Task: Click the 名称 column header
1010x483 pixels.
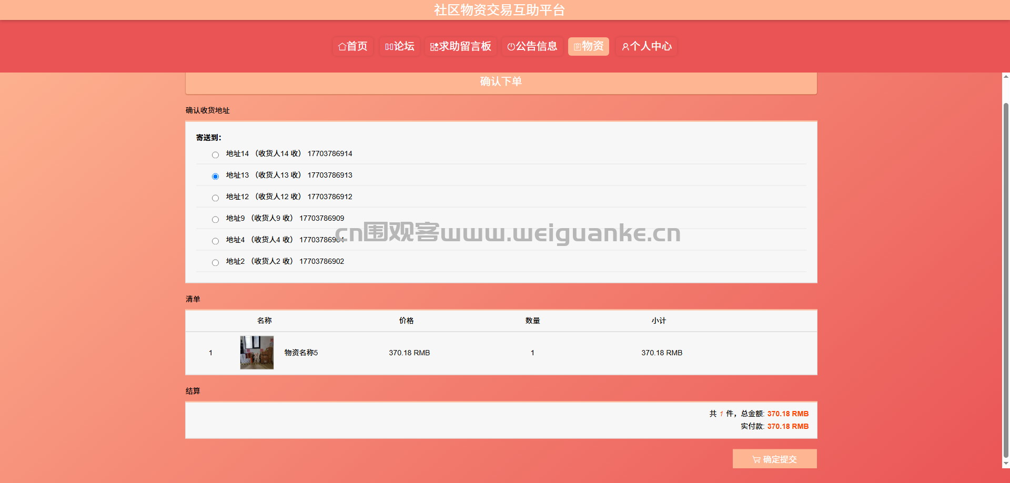Action: tap(264, 321)
